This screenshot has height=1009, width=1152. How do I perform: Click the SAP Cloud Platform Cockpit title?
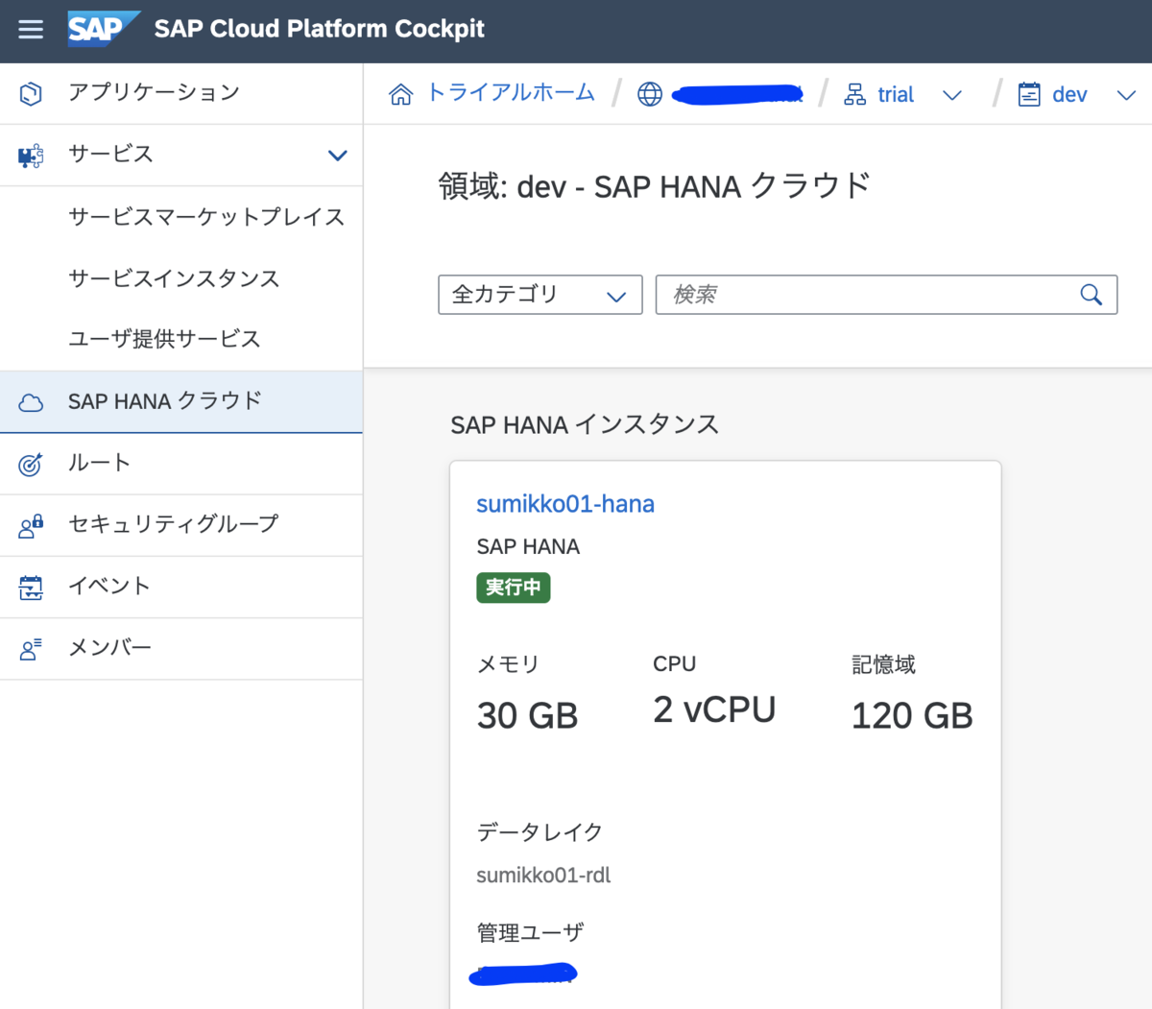click(x=320, y=29)
